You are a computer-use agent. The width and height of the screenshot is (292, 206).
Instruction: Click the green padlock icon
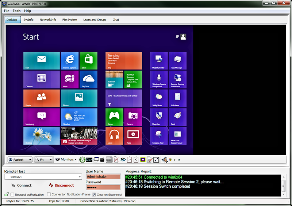(7, 194)
